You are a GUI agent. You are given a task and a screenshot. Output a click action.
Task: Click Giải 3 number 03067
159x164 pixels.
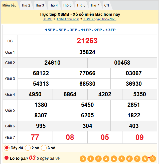click(134, 73)
